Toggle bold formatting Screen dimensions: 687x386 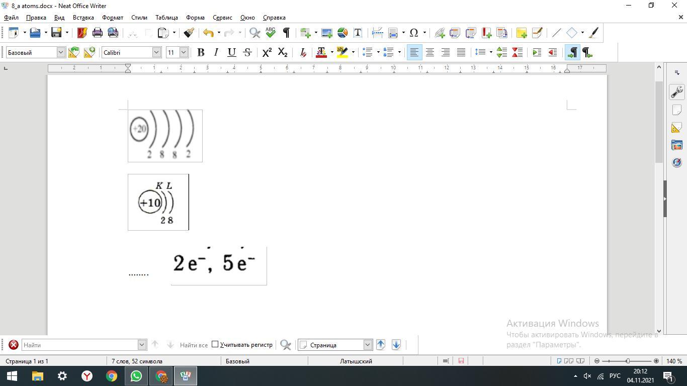click(201, 52)
